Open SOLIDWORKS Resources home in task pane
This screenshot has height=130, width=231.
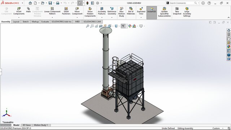click(228, 30)
